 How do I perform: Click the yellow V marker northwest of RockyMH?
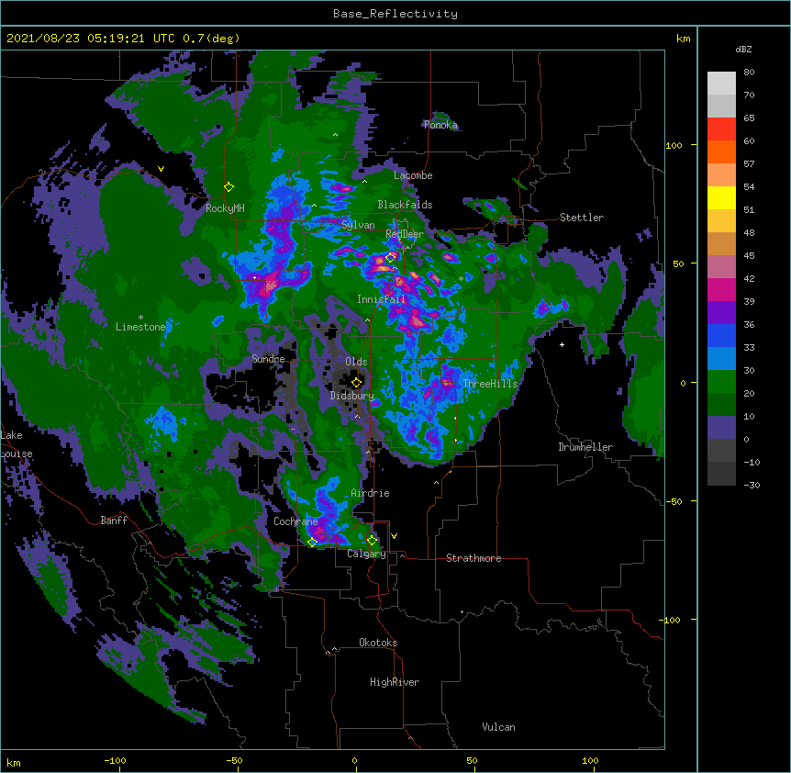[161, 169]
